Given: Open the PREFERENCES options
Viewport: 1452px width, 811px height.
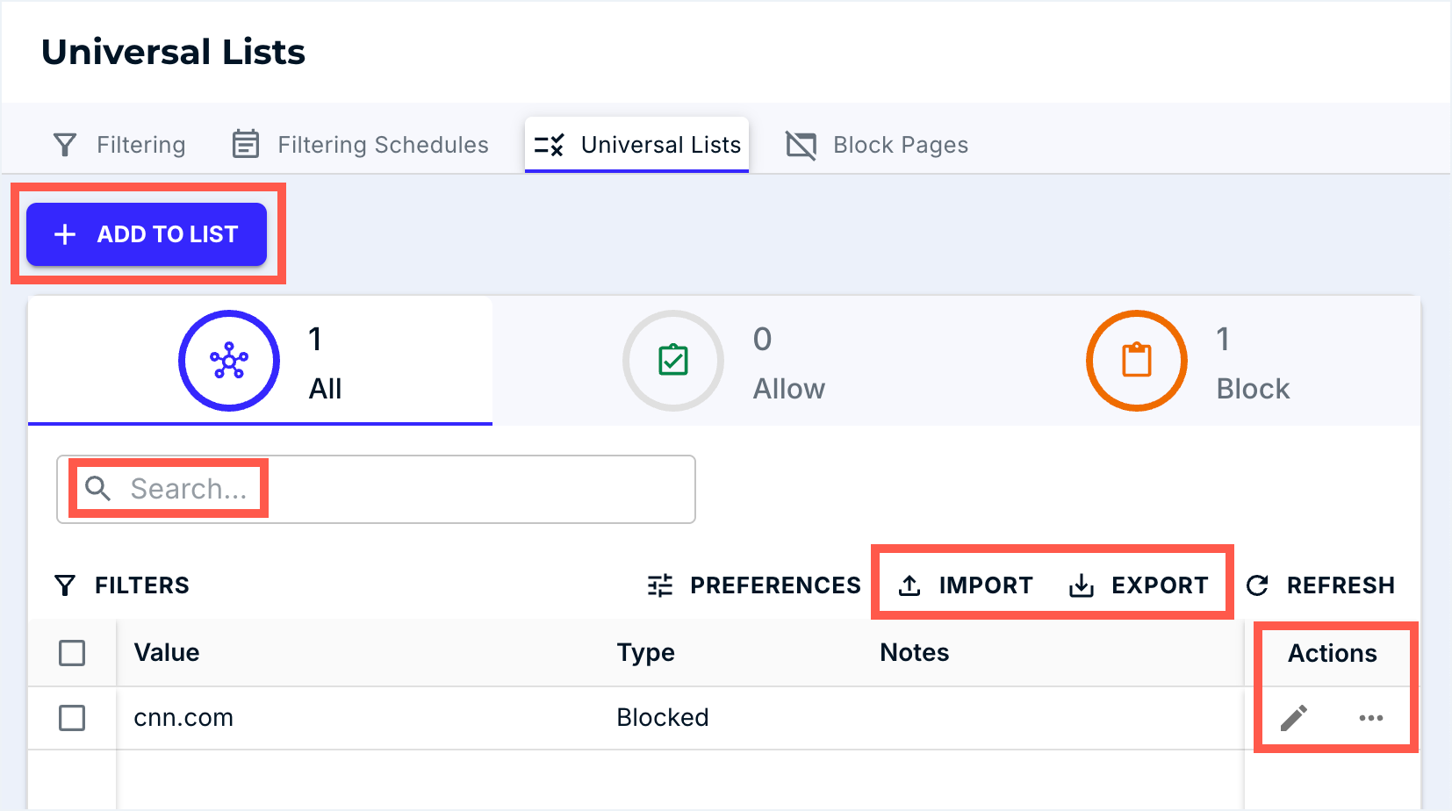Looking at the screenshot, I should (774, 585).
